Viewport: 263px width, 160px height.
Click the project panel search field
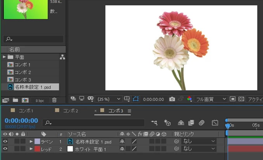tap(33, 39)
